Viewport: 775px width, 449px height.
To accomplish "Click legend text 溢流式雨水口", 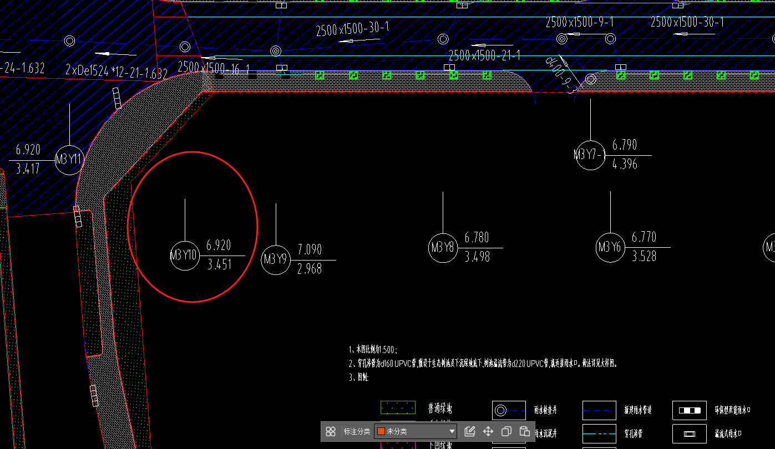I will (x=730, y=433).
